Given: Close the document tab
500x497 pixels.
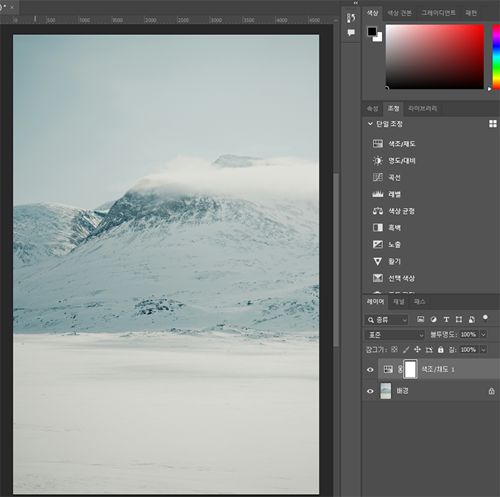Looking at the screenshot, I should [x=12, y=7].
